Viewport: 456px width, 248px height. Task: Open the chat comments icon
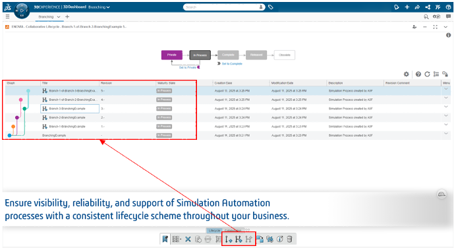[x=448, y=16]
